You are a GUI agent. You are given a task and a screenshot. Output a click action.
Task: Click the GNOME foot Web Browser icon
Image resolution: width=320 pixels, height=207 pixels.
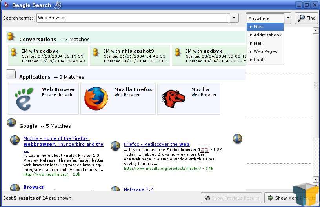[24, 99]
